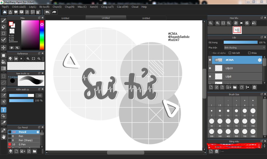Hide the Lớp10 layer
The width and height of the screenshot is (267, 159).
[x=210, y=68]
